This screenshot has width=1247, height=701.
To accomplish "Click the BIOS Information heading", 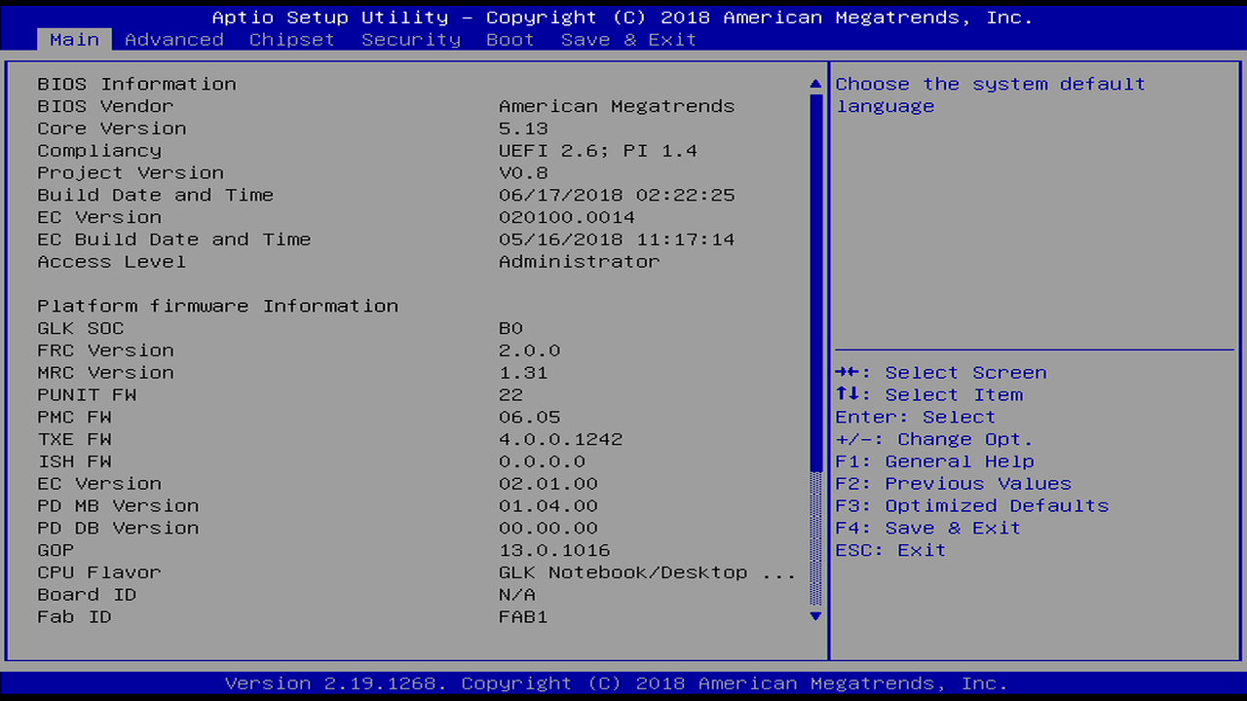I will (136, 84).
